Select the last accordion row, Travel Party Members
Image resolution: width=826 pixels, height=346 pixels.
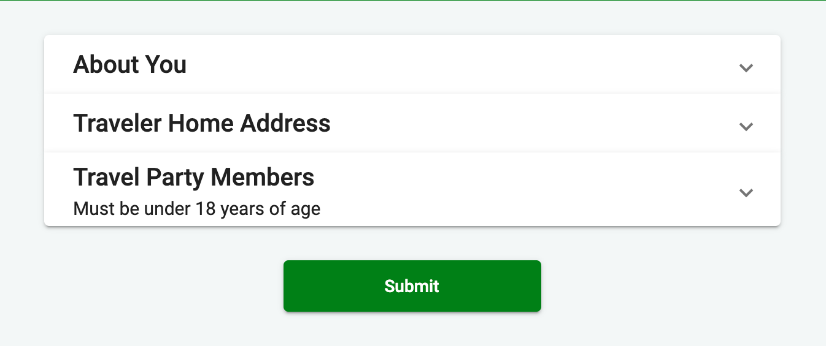coord(412,190)
